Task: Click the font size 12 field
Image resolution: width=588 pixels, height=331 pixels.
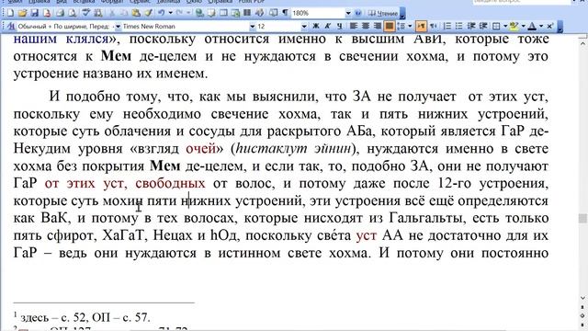Action: tap(278, 26)
